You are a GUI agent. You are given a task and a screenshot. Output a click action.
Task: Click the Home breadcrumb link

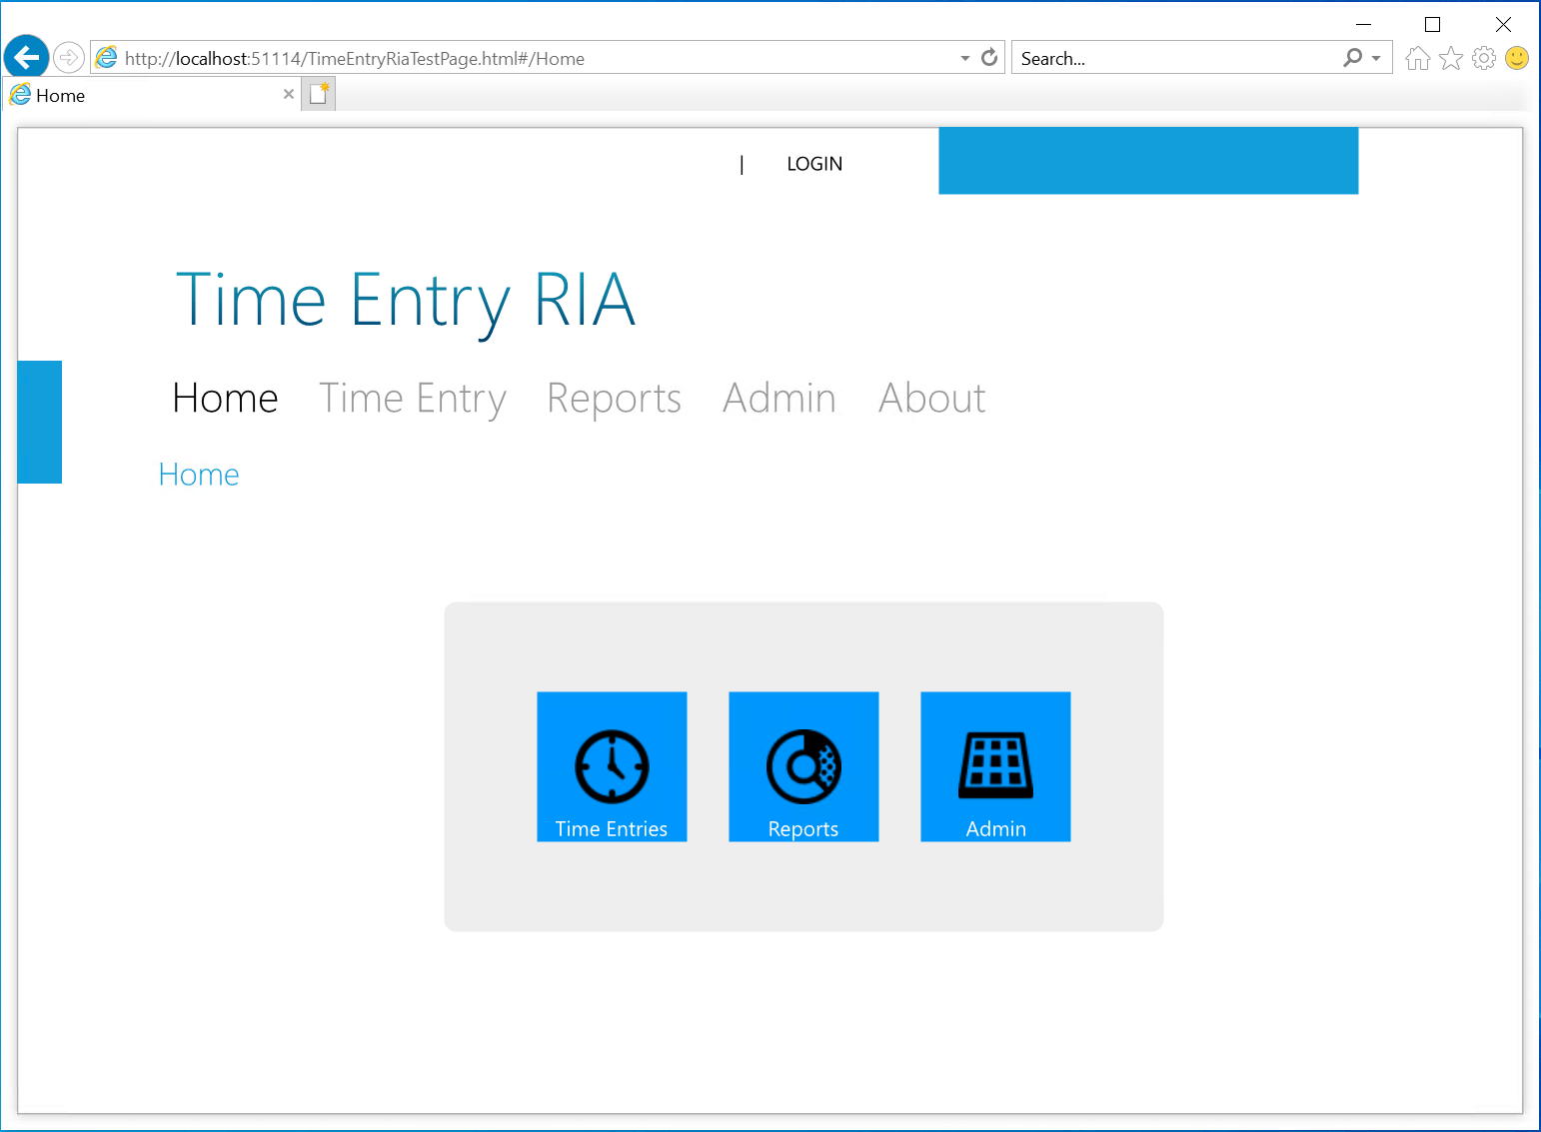tap(198, 474)
